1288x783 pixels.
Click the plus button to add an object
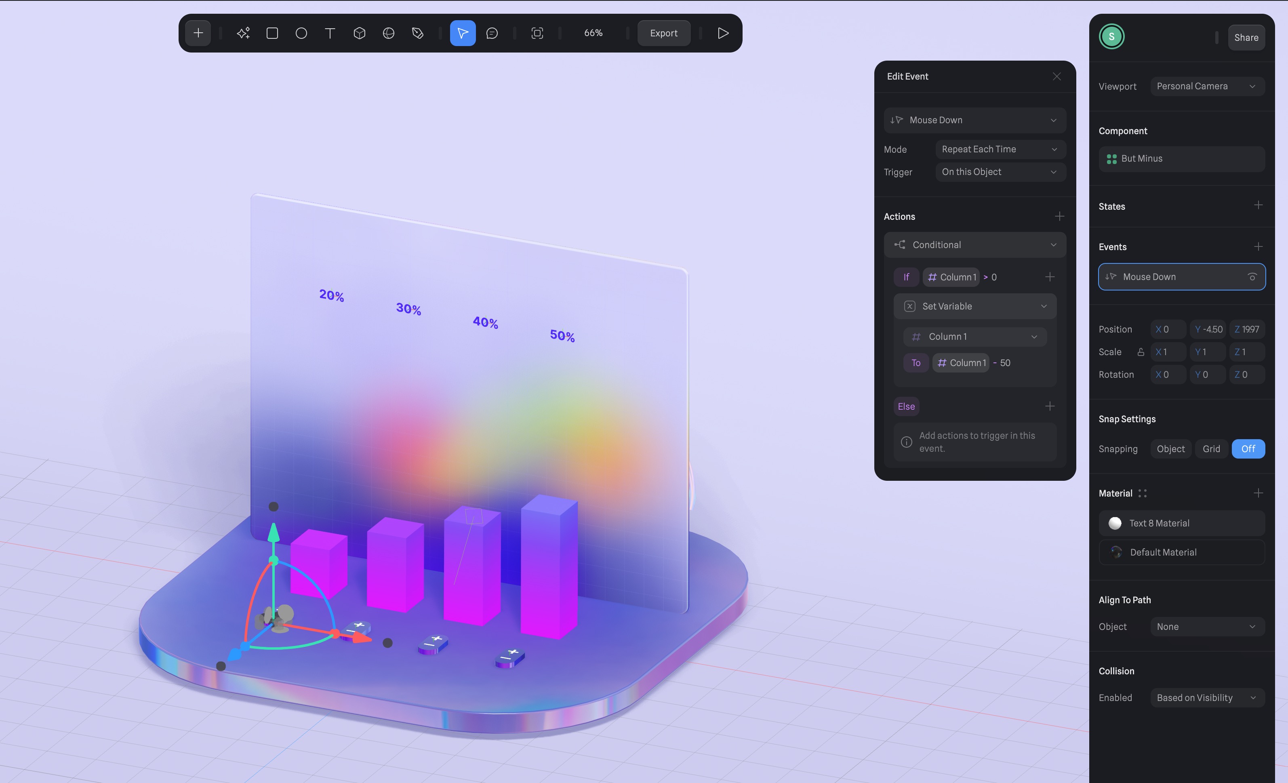click(x=198, y=33)
